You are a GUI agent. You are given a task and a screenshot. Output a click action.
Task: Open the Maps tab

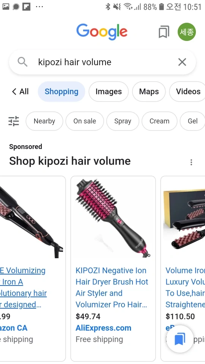(x=149, y=91)
